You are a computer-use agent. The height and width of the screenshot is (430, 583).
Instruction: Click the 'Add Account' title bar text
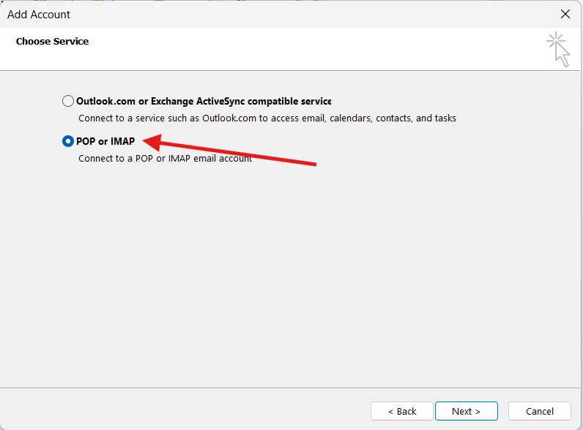[x=38, y=14]
